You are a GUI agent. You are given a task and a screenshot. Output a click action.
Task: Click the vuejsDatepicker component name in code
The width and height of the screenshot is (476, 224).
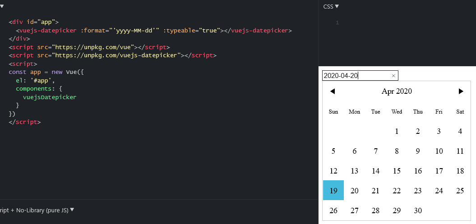tap(50, 97)
